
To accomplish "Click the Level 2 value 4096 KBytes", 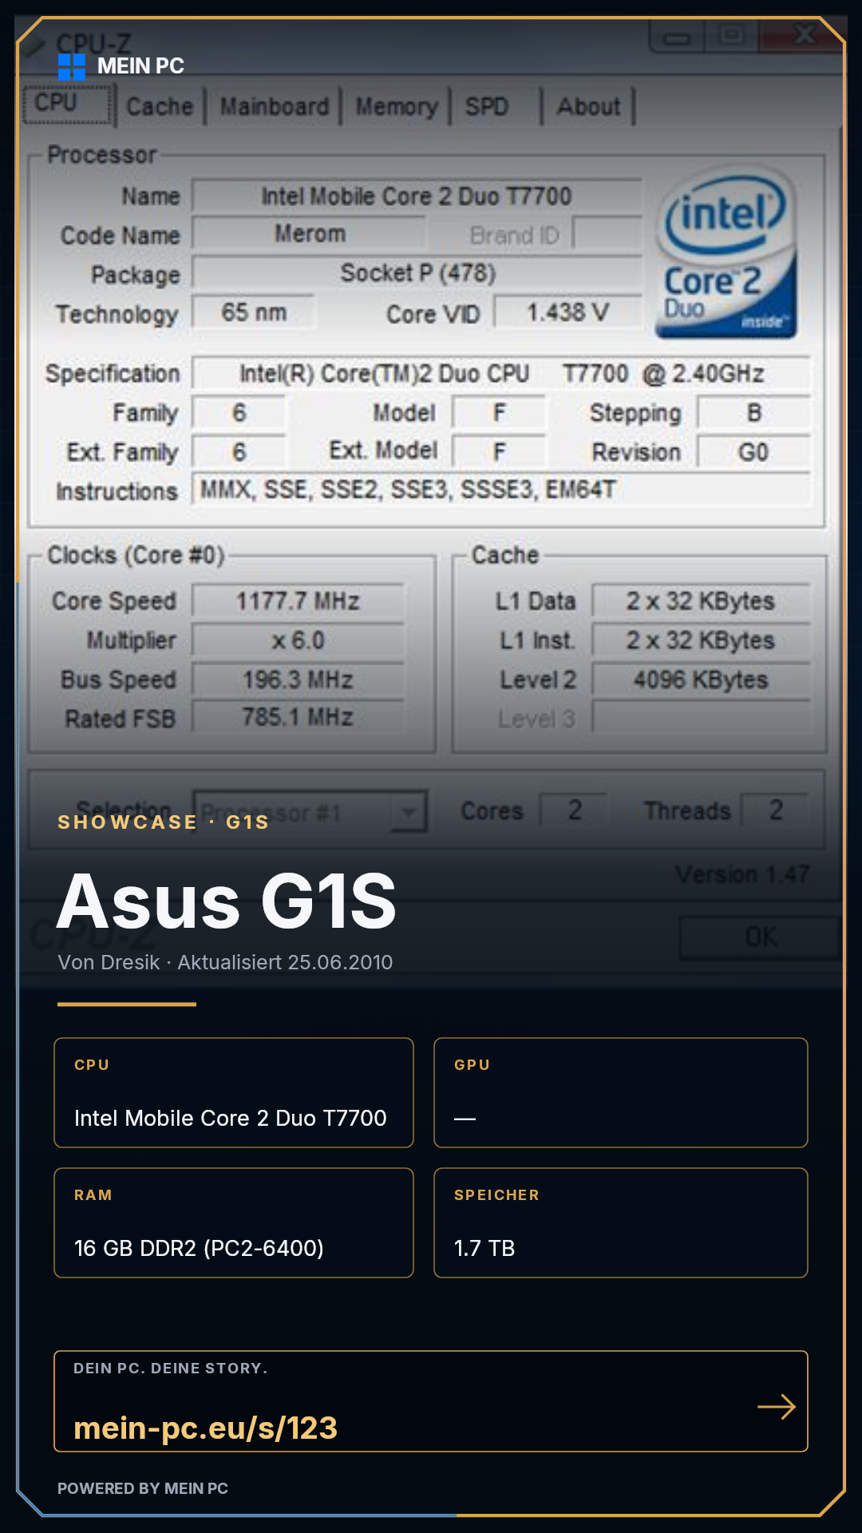I will [x=701, y=679].
